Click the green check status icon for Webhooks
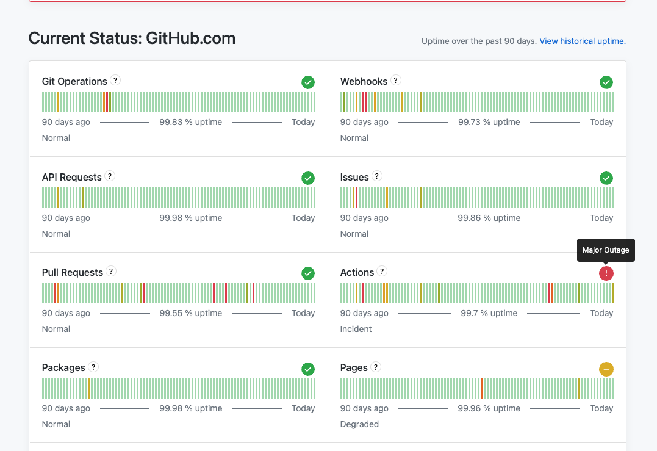The width and height of the screenshot is (657, 451). (606, 82)
